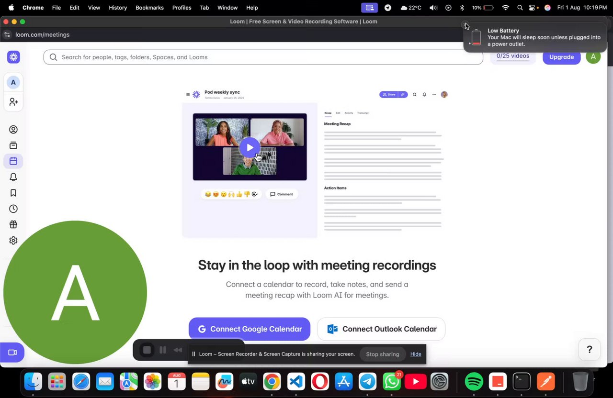Open the File menu
The height and width of the screenshot is (398, 613).
click(x=57, y=8)
